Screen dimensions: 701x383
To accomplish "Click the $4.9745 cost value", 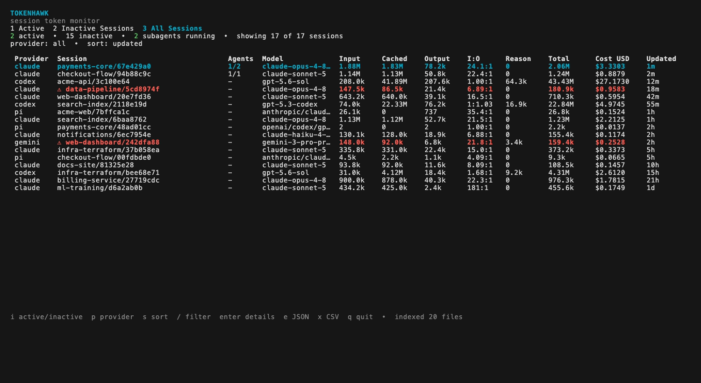I will click(x=610, y=105).
